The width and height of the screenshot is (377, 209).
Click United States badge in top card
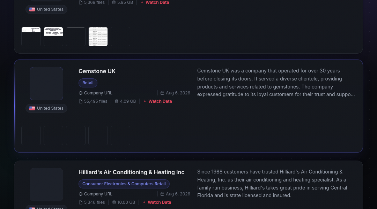[x=46, y=9]
